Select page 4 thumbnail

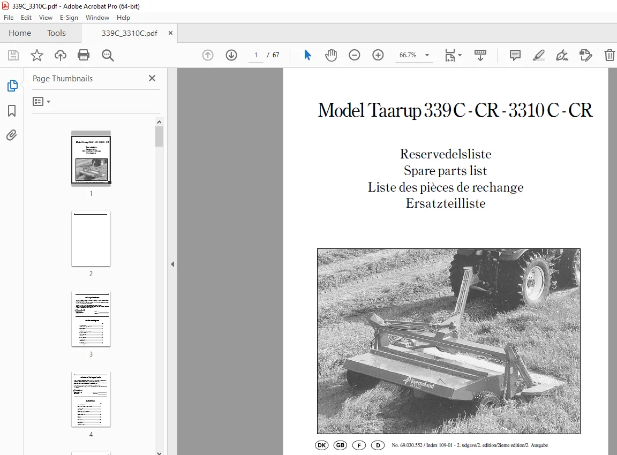[91, 399]
